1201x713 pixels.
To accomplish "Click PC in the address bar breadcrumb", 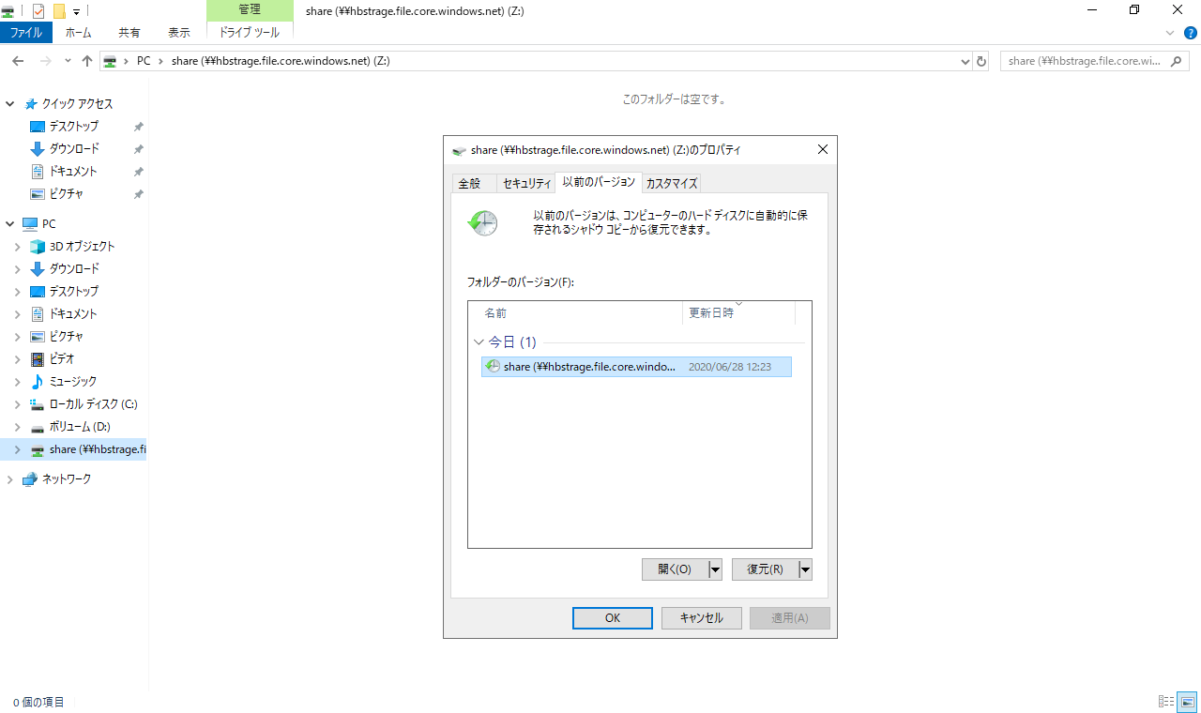I will [x=144, y=61].
